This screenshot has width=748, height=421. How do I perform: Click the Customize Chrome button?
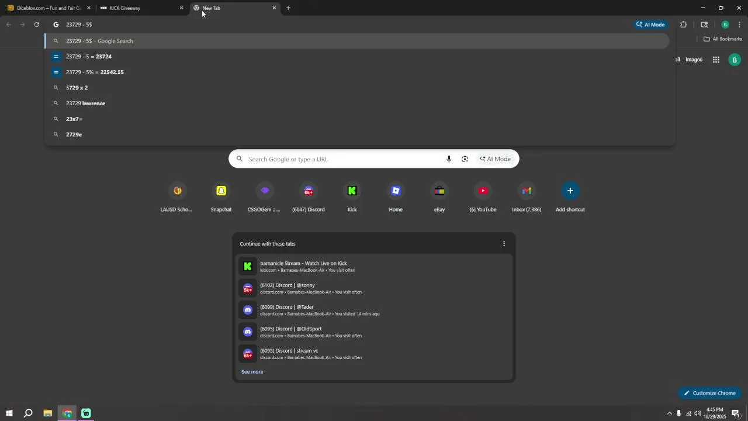click(710, 393)
